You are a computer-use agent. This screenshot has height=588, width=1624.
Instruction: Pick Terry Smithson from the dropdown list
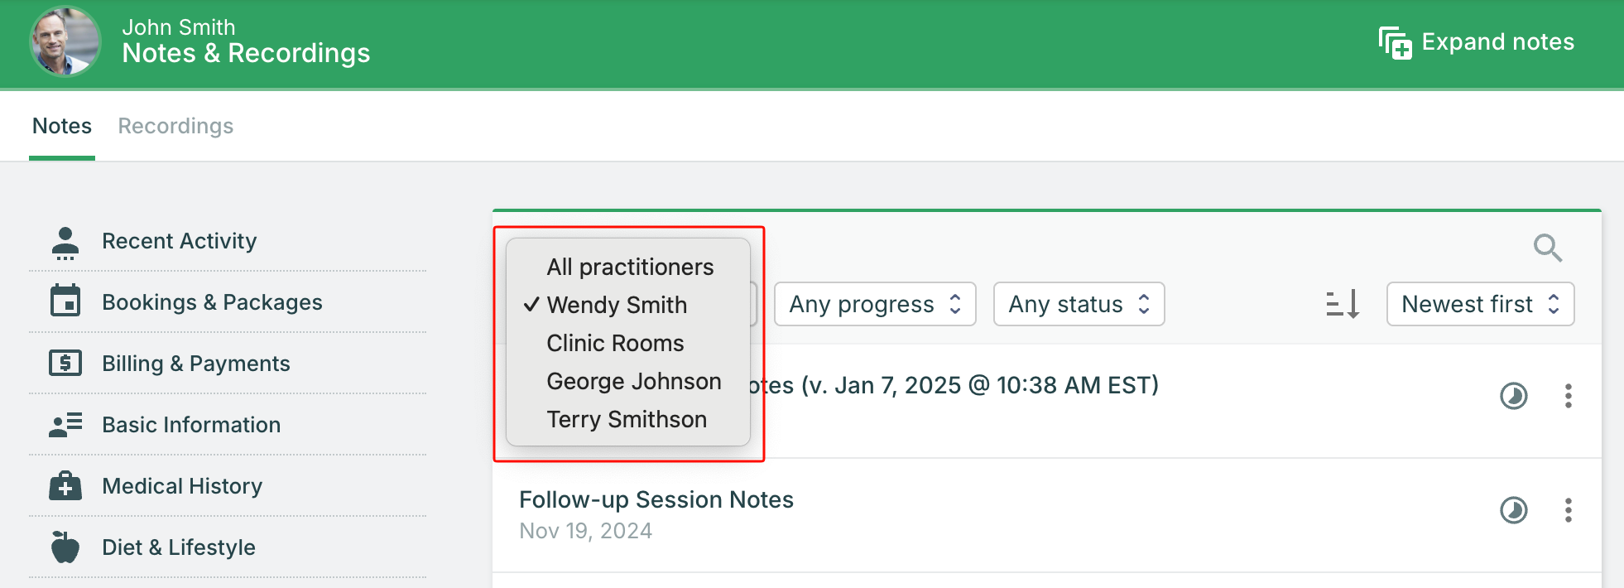coord(626,419)
